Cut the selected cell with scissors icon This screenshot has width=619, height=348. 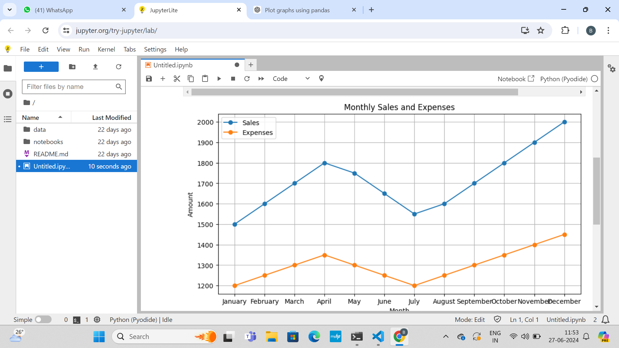(177, 79)
